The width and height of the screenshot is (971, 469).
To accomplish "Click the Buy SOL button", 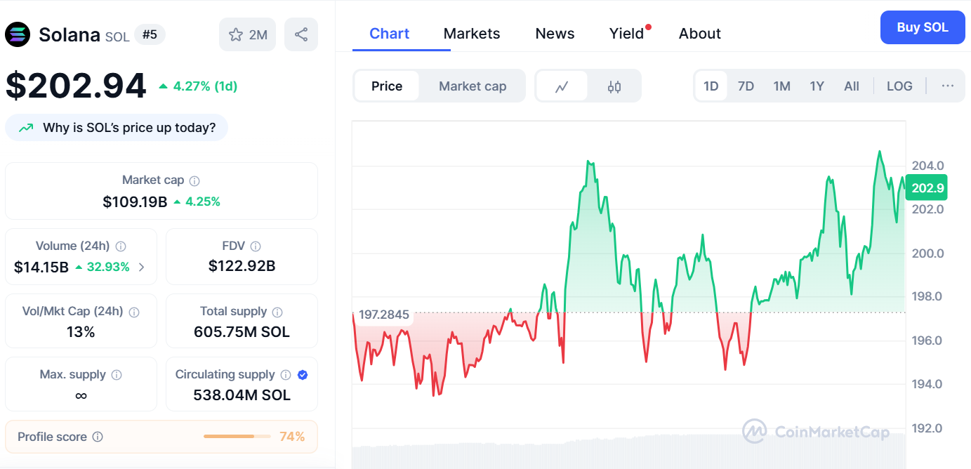I will [922, 27].
